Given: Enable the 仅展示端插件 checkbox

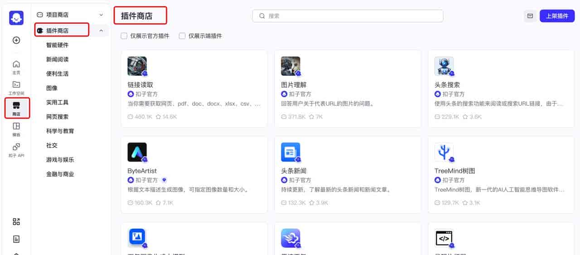Looking at the screenshot, I should tap(182, 36).
